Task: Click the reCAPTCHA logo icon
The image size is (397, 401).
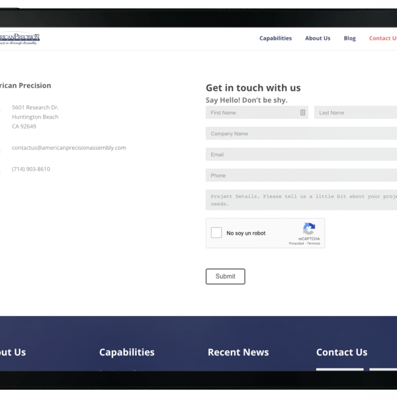Action: (x=309, y=229)
